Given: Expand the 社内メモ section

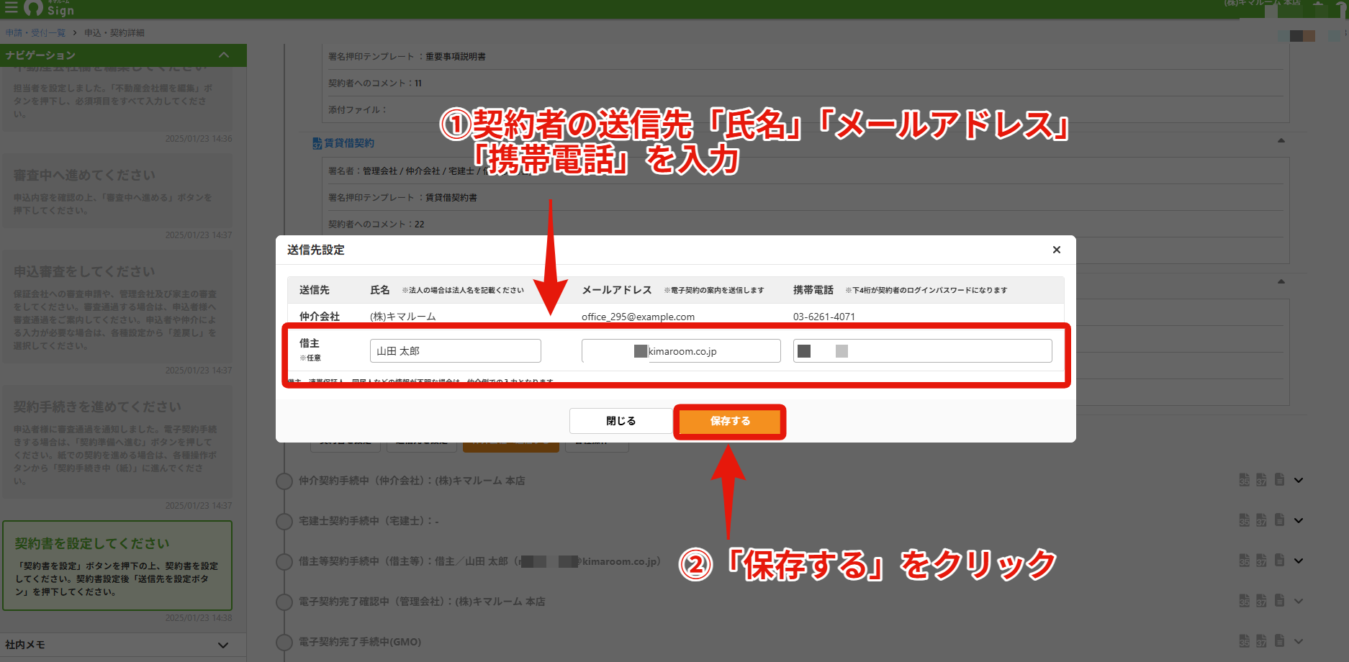Looking at the screenshot, I should pyautogui.click(x=223, y=645).
